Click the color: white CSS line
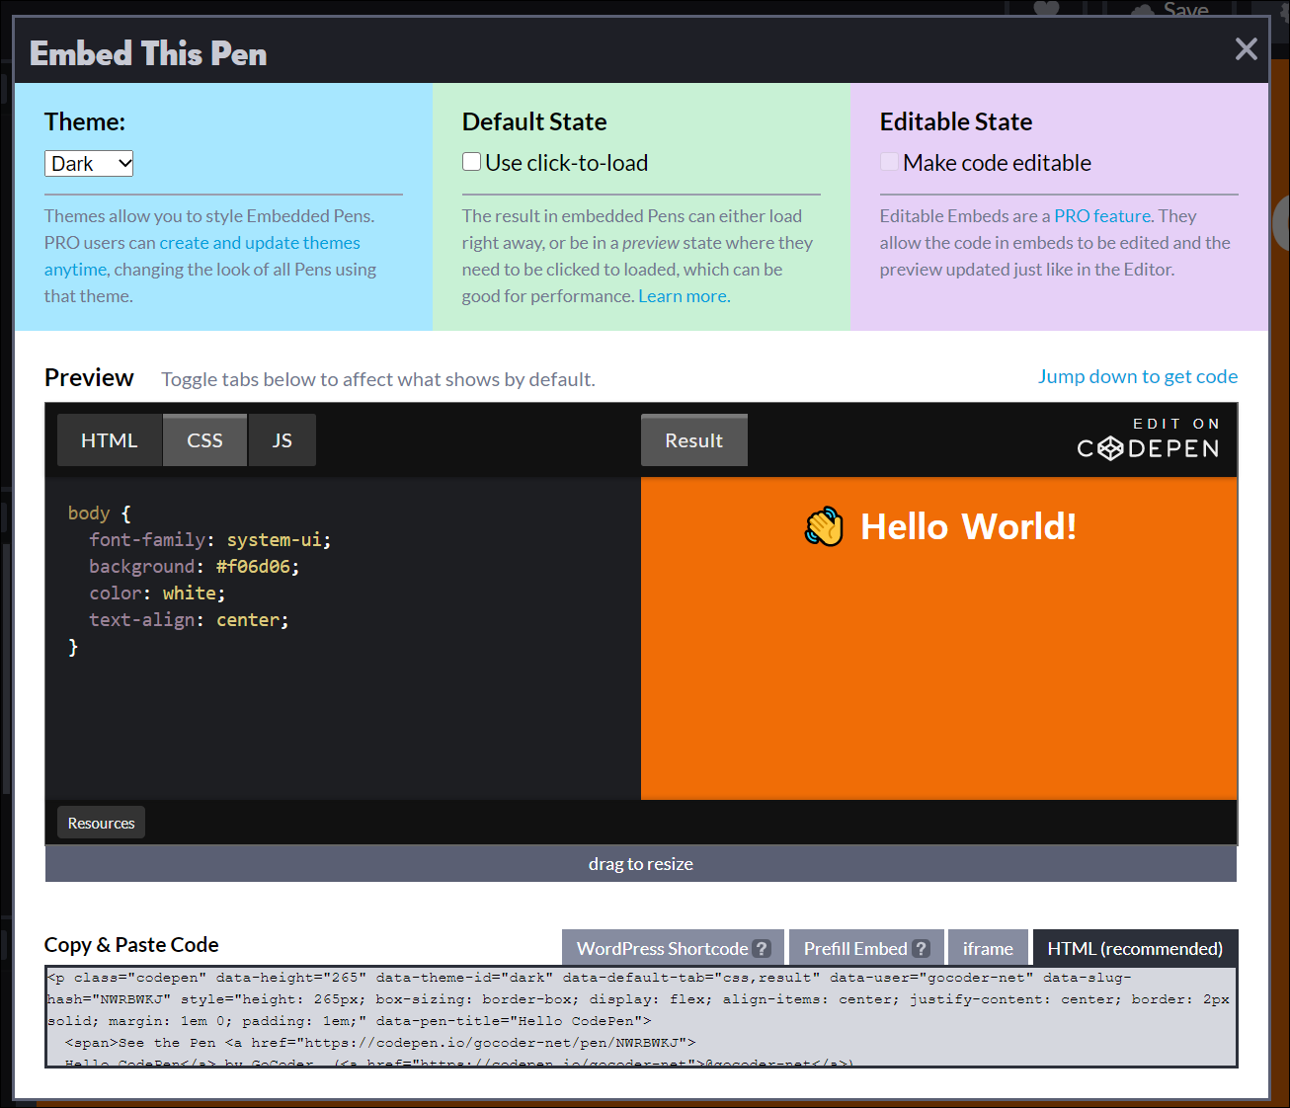 [157, 594]
